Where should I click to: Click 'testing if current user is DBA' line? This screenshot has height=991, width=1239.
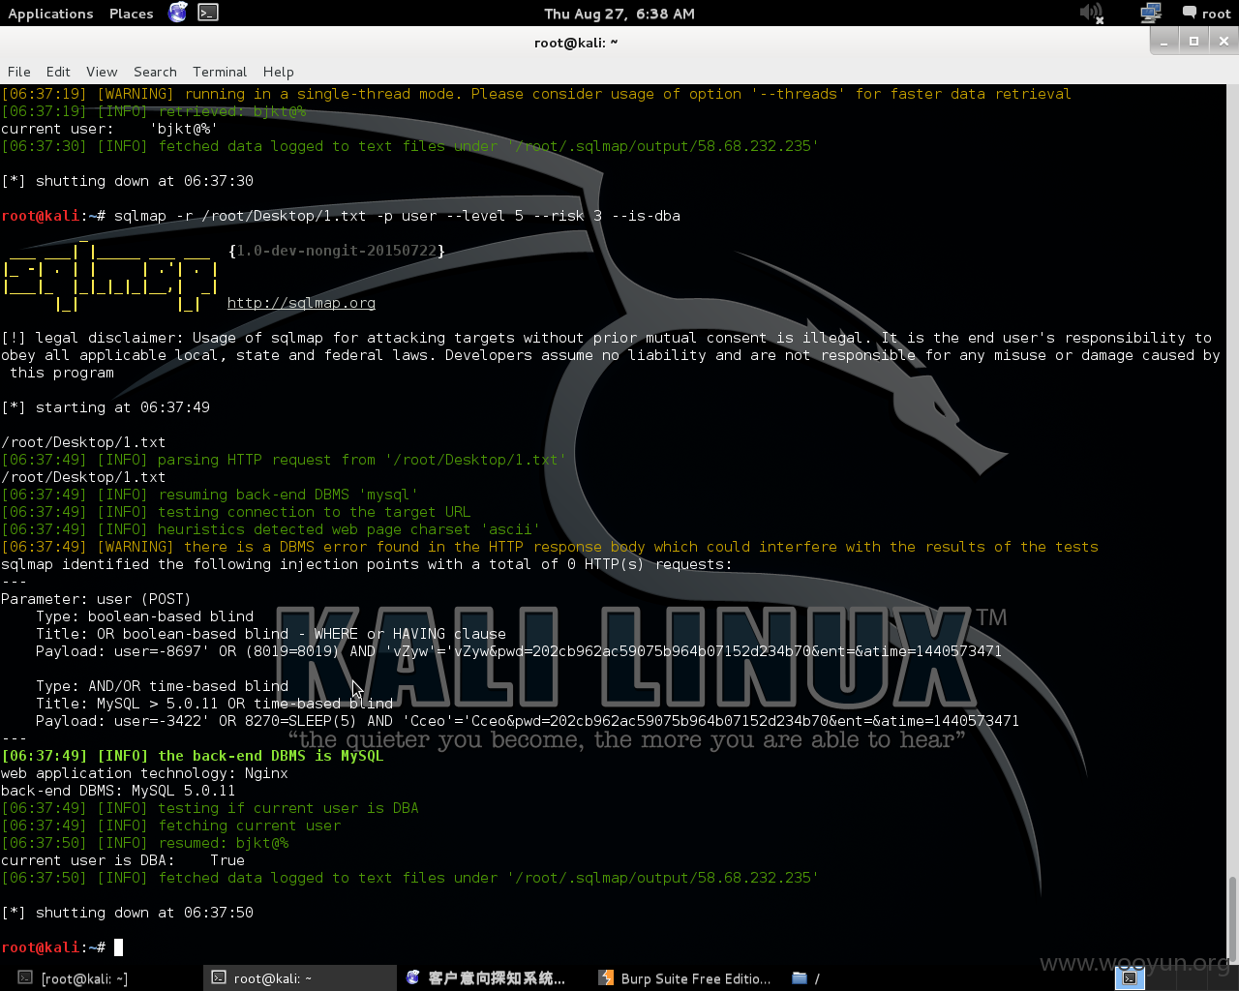210,808
